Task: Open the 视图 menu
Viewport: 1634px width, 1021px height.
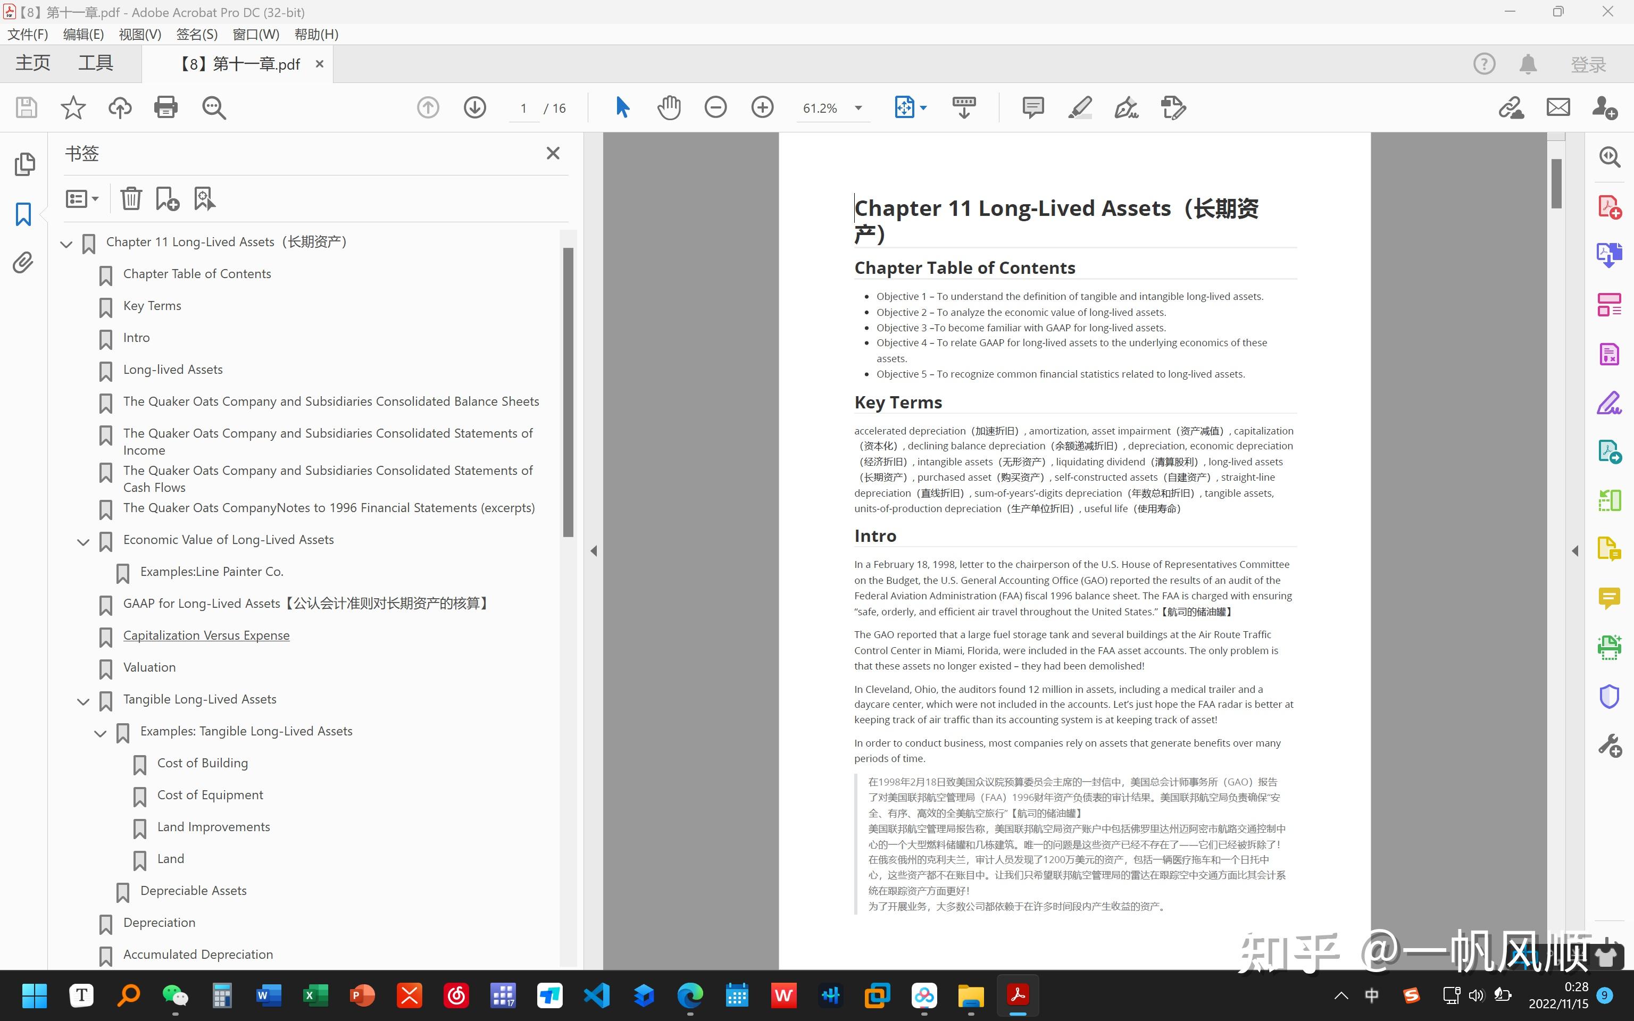Action: coord(140,34)
